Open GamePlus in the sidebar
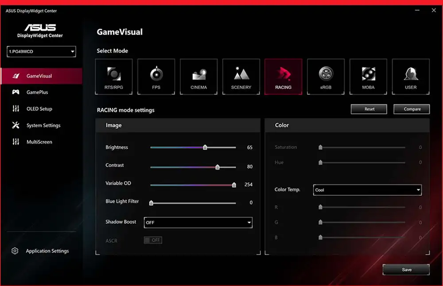 pyautogui.click(x=37, y=92)
